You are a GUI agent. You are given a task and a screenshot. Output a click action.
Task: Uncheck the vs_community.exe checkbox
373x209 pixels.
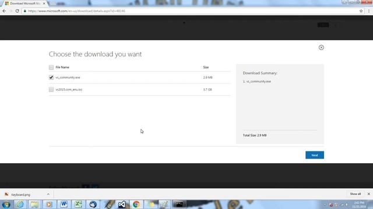pos(51,77)
